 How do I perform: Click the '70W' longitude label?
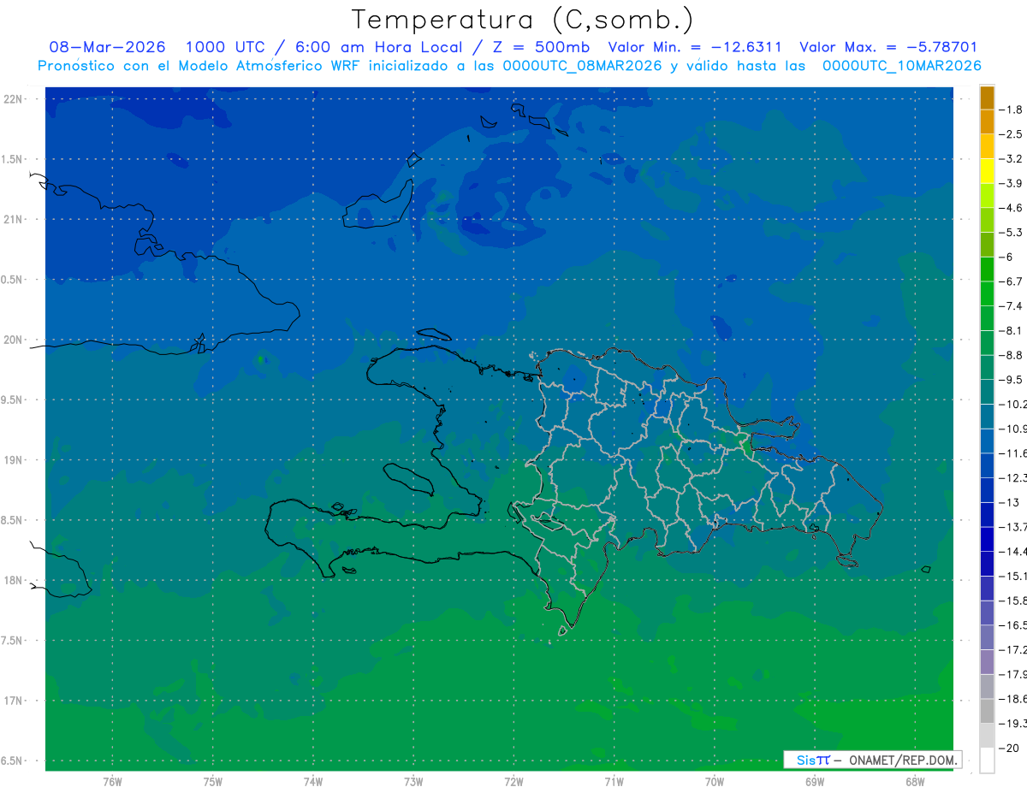[714, 782]
